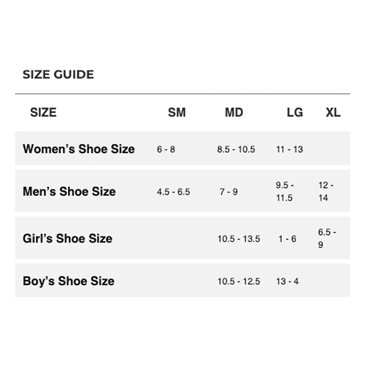Select the Men's Shoe Size row label
369x369 pixels.
tap(69, 192)
